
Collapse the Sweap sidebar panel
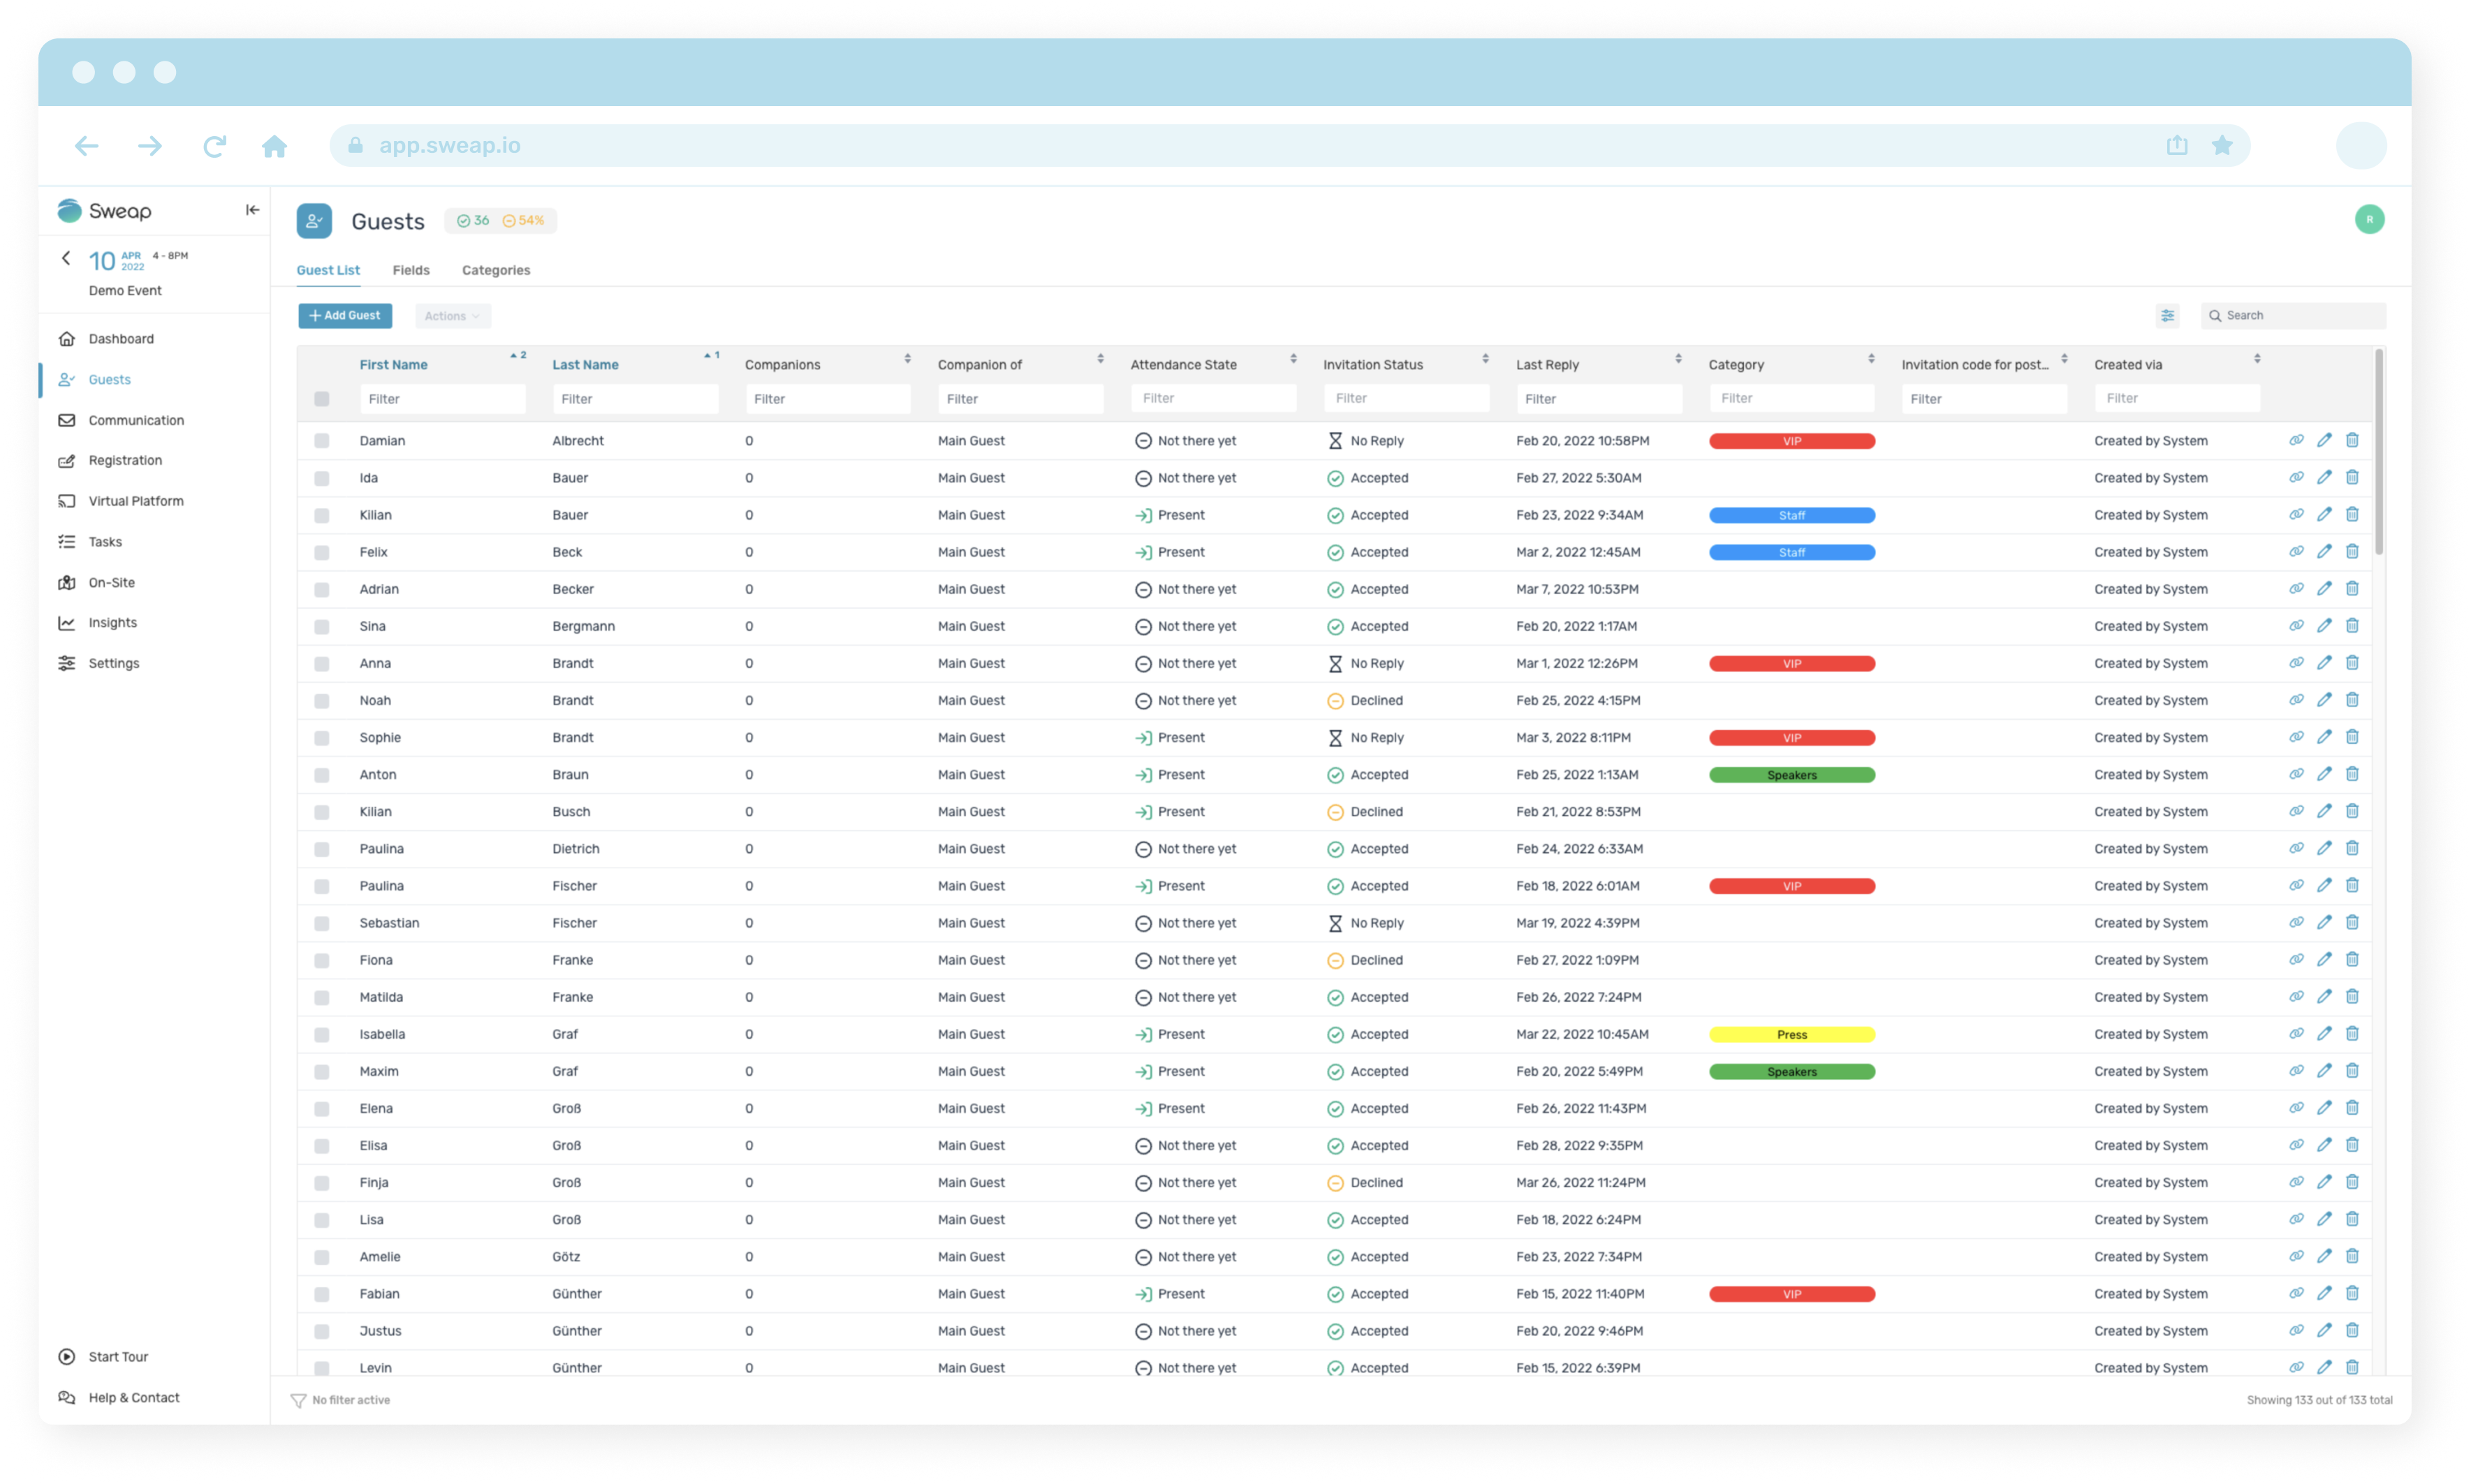click(252, 210)
